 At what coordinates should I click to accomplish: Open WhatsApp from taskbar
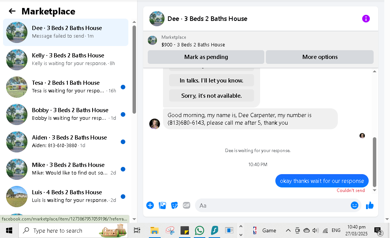[x=200, y=230]
